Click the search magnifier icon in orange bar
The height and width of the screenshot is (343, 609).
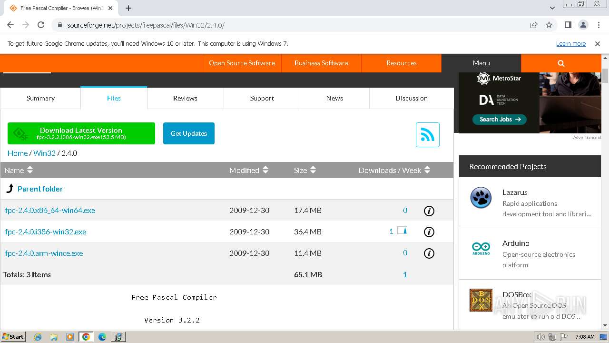tap(561, 63)
